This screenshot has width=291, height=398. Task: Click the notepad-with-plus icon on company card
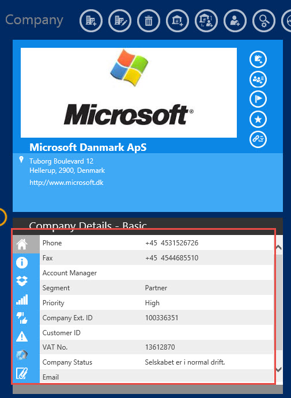click(258, 59)
